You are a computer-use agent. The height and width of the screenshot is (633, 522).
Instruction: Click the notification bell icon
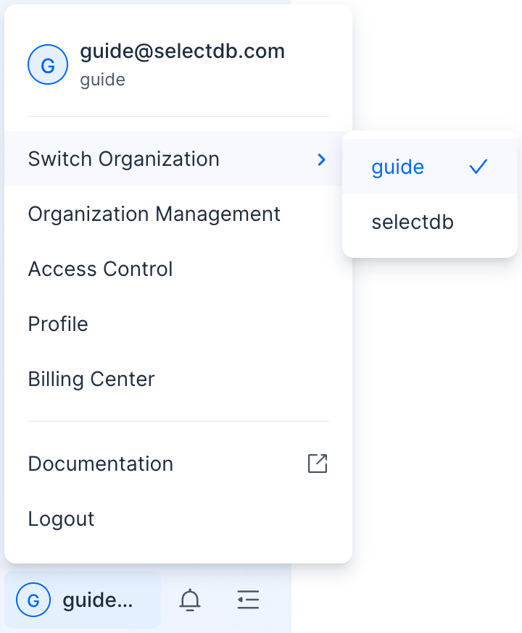pyautogui.click(x=190, y=600)
